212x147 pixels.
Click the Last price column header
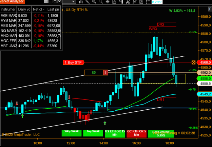click(x=53, y=10)
